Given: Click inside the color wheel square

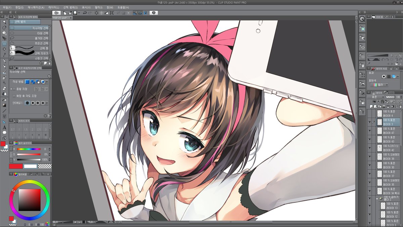Looking at the screenshot, I should pos(29,200).
